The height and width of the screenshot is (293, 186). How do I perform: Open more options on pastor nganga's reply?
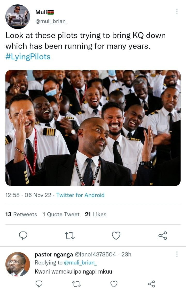point(177,254)
